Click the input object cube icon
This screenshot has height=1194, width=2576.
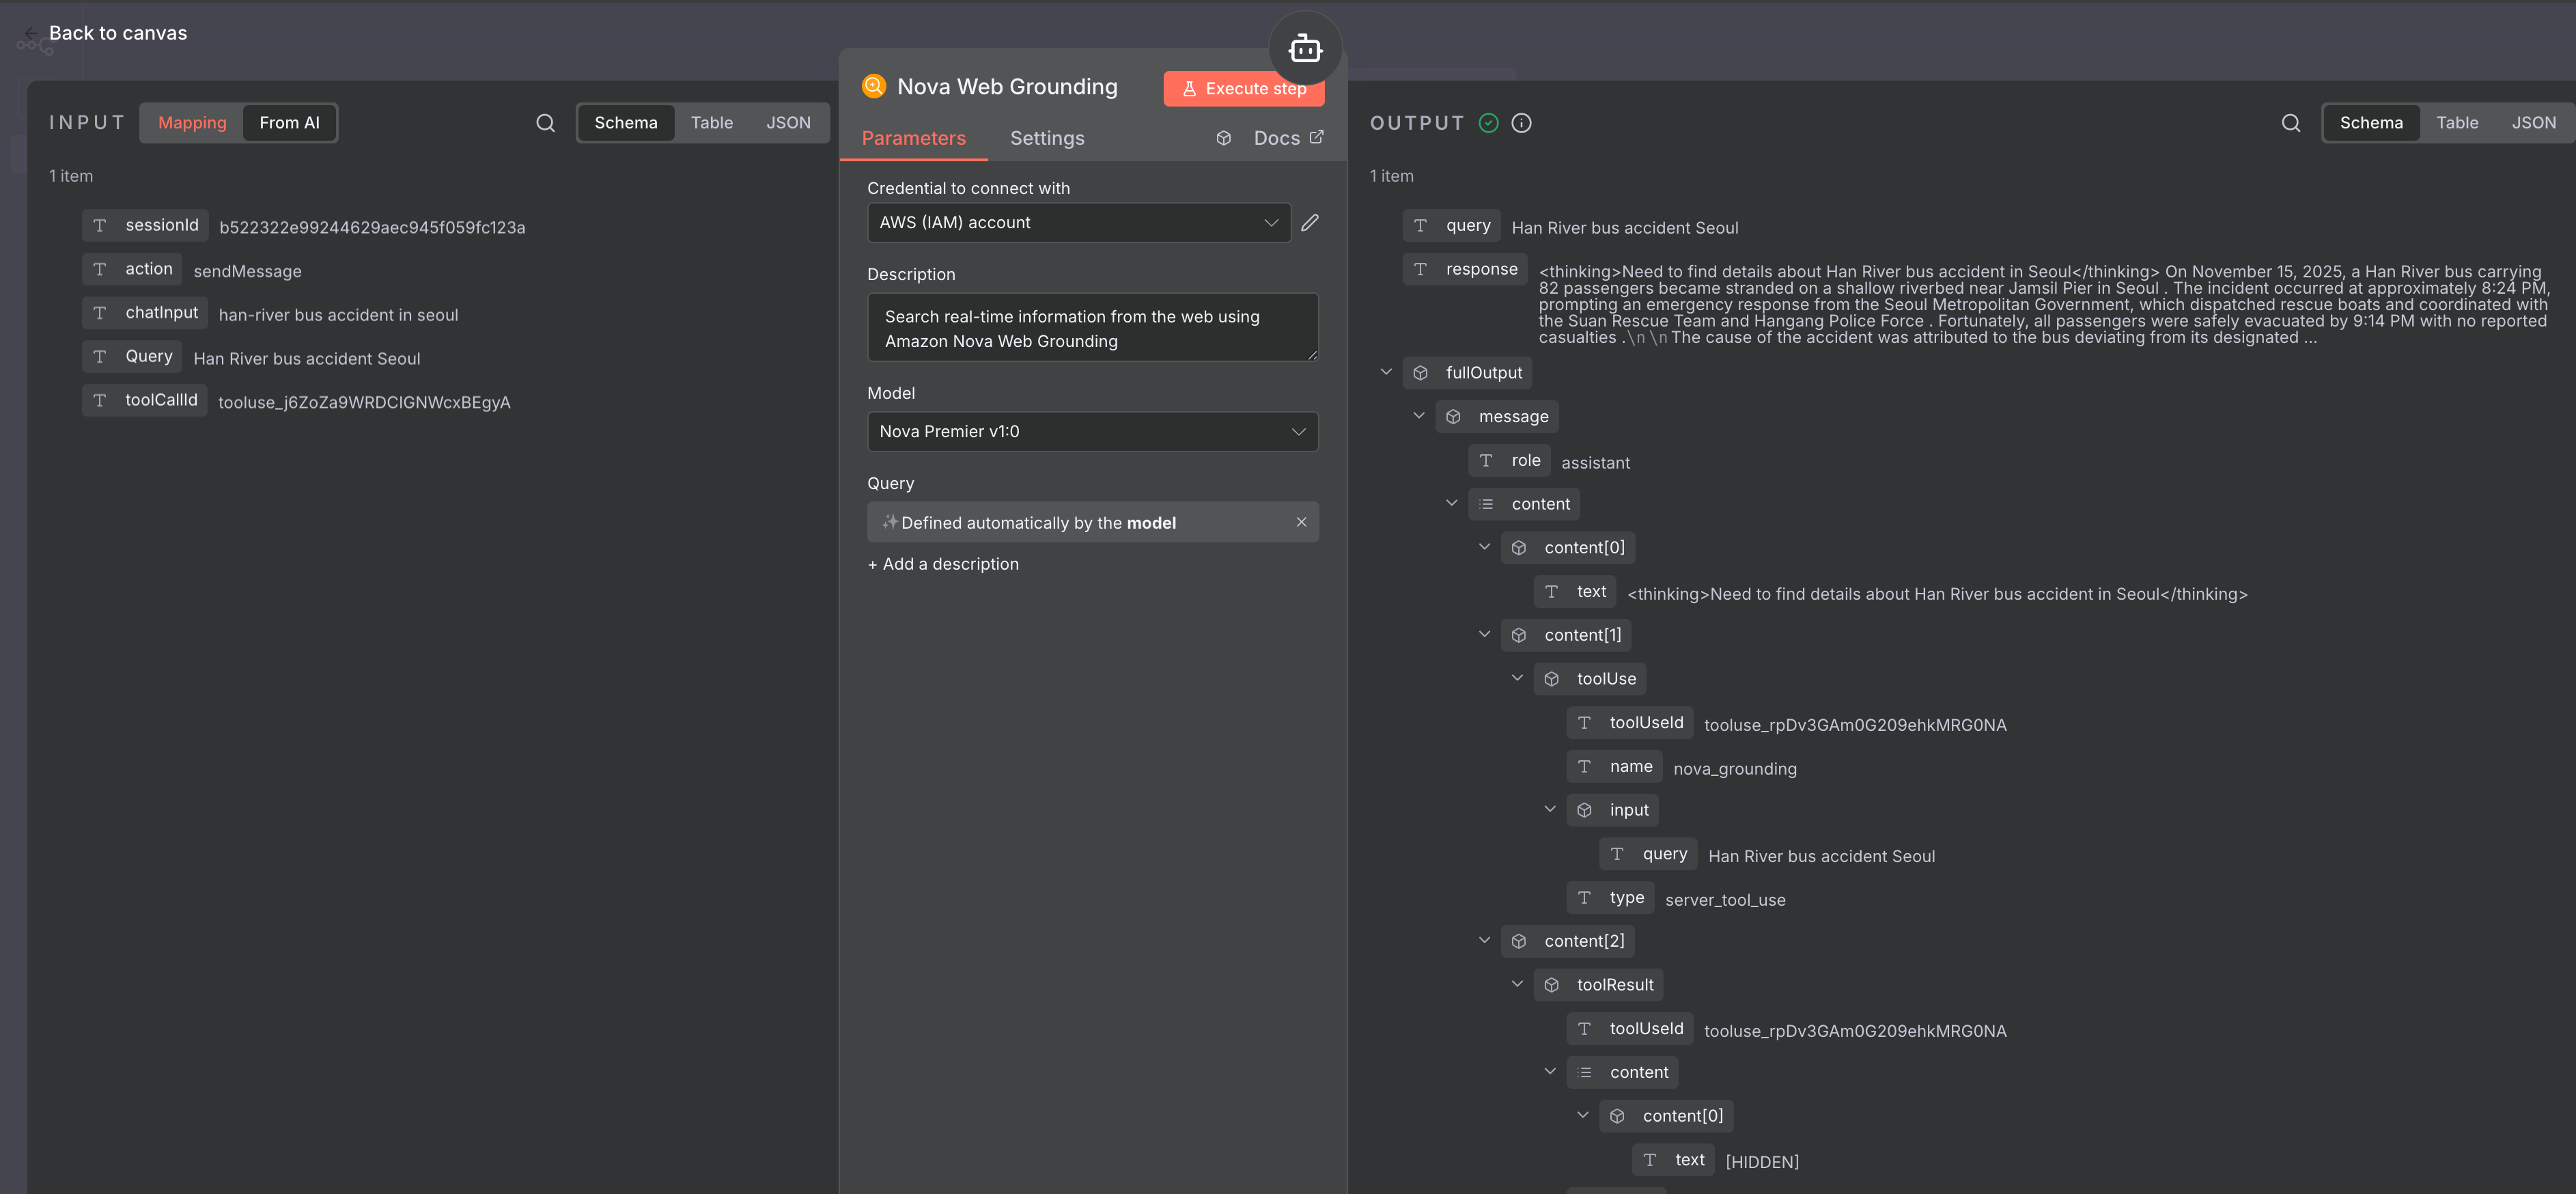point(1584,810)
